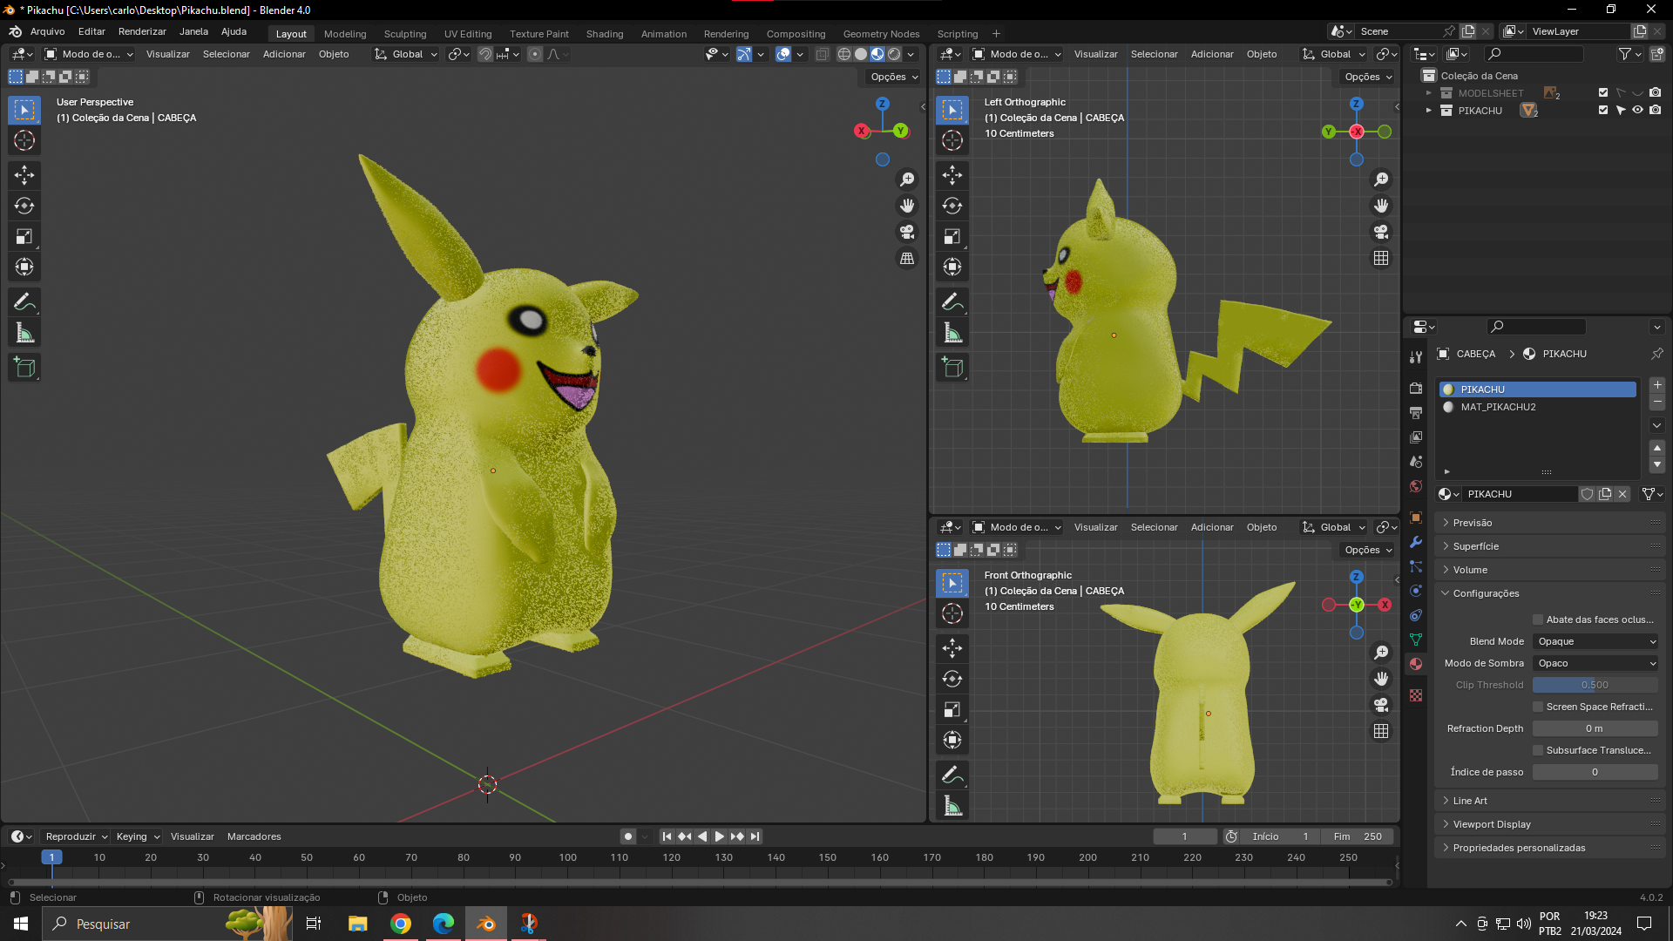Enable Screen Space Refraction checkbox
This screenshot has width=1673, height=941.
coord(1538,707)
